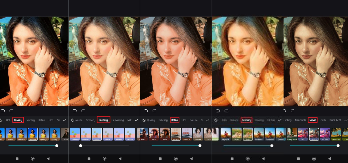Select the highlighted Quality tab
Screen dimensions: 348x163
coord(18,120)
